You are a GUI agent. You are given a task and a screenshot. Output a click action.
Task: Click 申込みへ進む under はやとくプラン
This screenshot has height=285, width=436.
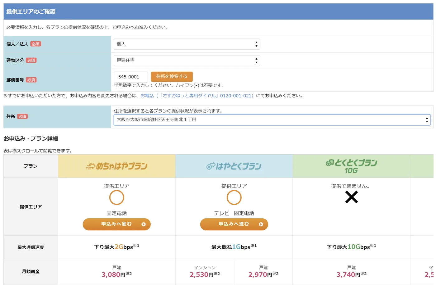pos(234,224)
